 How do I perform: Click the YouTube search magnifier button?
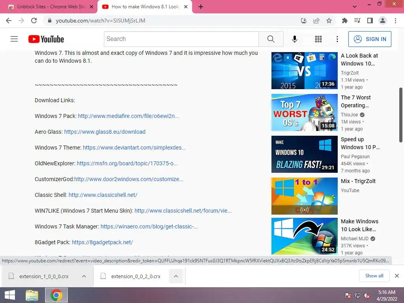[x=271, y=39]
